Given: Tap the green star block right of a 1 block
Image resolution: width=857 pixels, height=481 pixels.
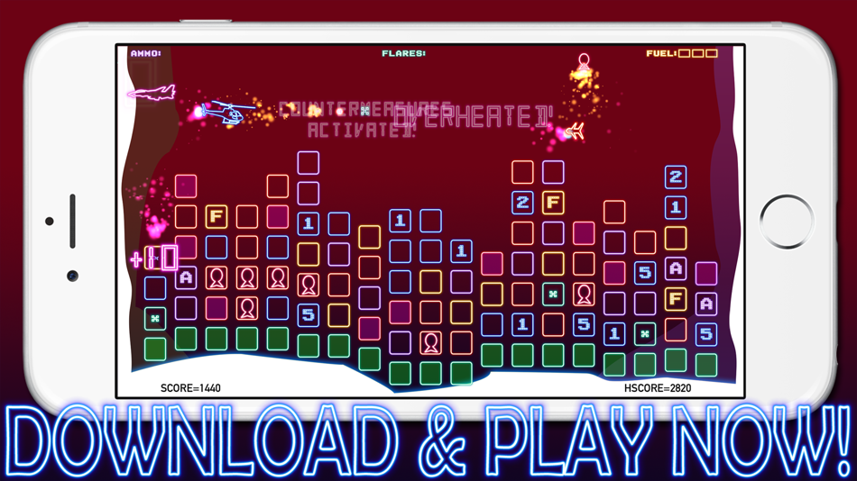Looking at the screenshot, I should point(645,333).
